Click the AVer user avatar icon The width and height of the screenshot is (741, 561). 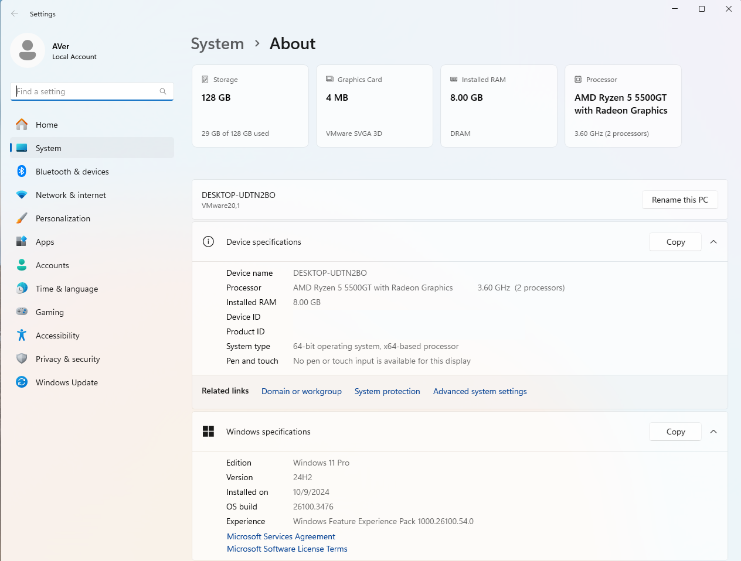[x=28, y=50]
